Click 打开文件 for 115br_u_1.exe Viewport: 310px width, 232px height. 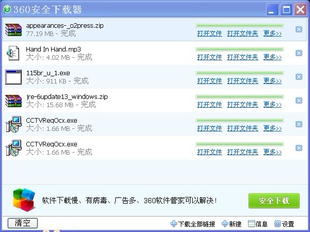click(210, 81)
